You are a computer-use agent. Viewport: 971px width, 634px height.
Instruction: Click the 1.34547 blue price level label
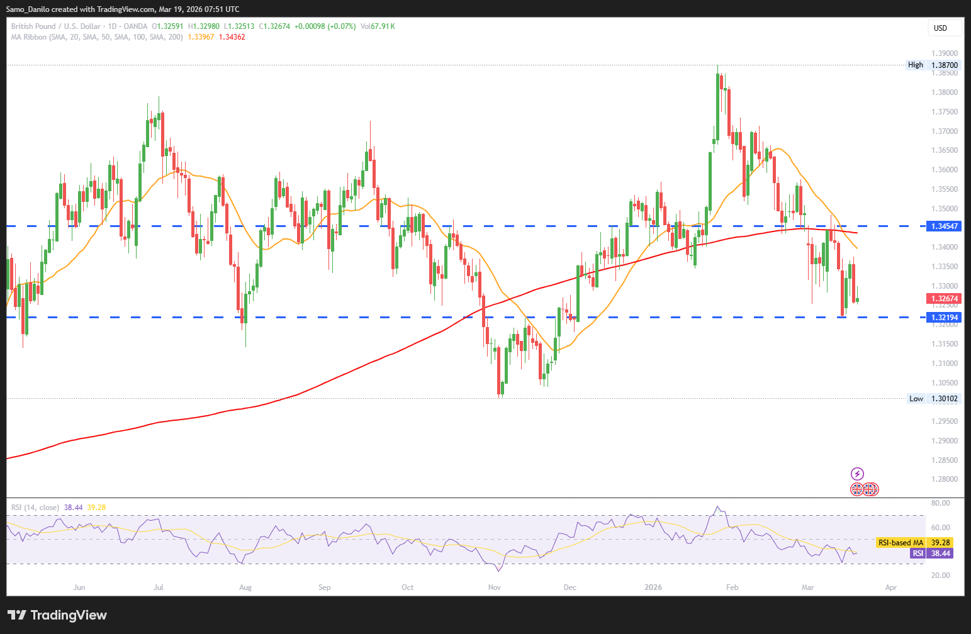pyautogui.click(x=945, y=226)
